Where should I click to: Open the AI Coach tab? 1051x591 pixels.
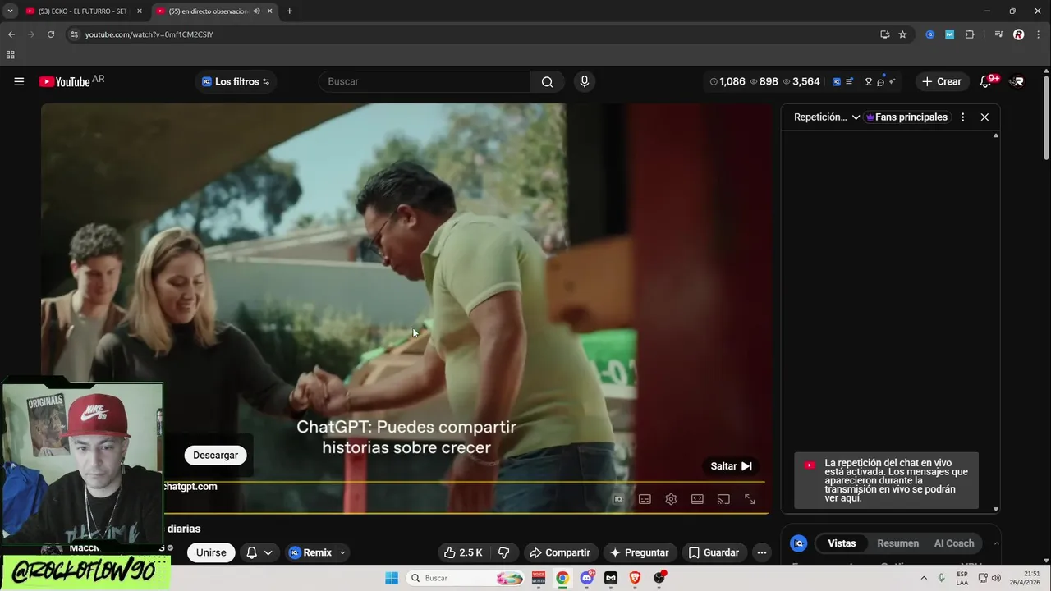click(x=954, y=543)
